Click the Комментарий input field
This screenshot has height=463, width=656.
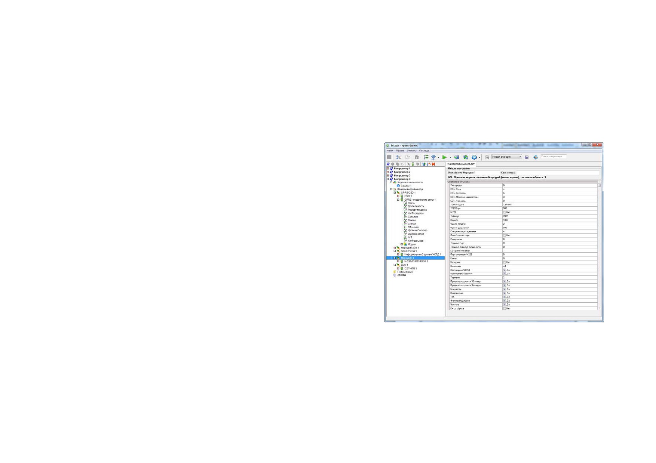[558, 173]
